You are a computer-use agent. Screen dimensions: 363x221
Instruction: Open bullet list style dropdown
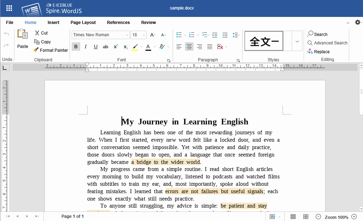click(x=185, y=35)
